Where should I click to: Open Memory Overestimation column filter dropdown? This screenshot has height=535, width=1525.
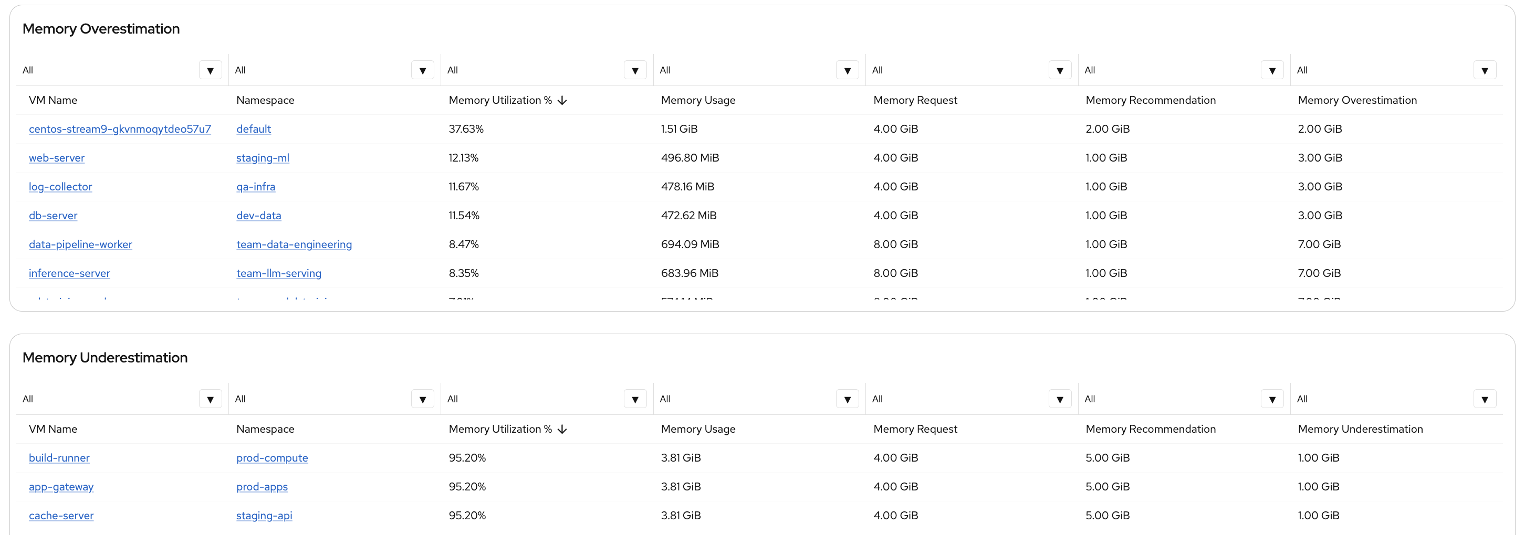[1485, 70]
